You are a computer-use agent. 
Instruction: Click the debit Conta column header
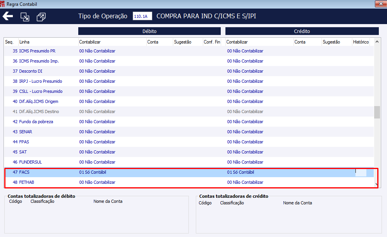[x=153, y=42]
